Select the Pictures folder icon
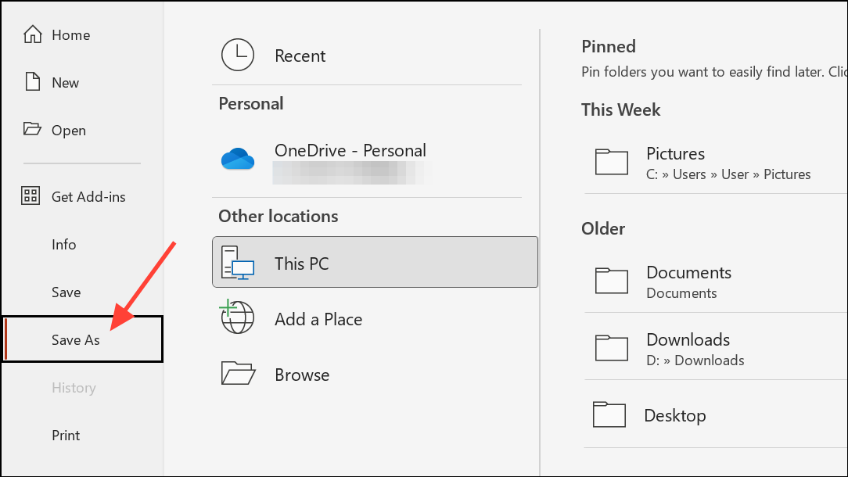848x477 pixels. (x=612, y=162)
